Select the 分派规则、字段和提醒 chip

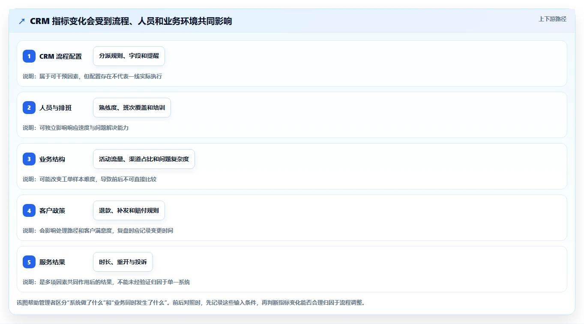tap(129, 56)
